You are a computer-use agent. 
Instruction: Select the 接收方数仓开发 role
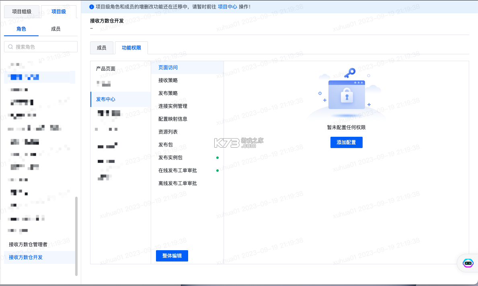(x=40, y=257)
